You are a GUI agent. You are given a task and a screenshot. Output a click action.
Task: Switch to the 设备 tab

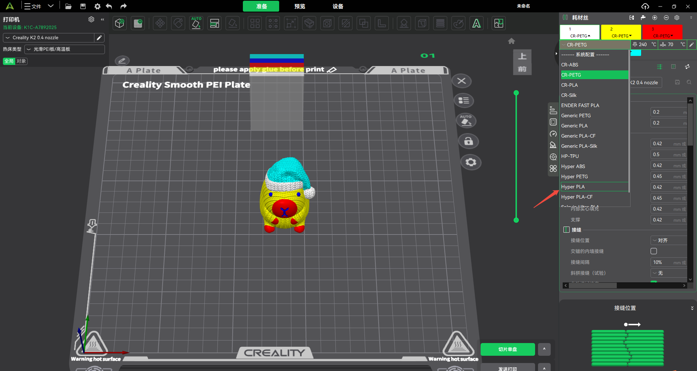click(338, 6)
